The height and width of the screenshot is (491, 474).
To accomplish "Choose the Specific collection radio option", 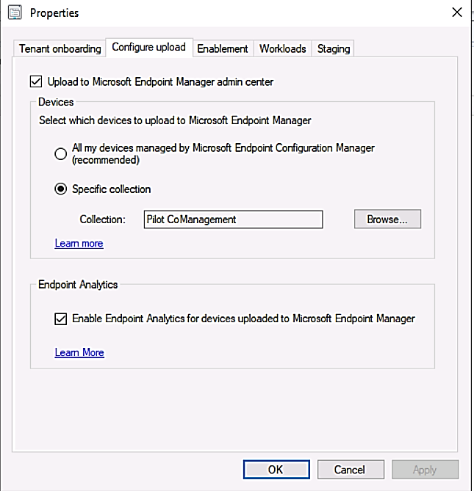I will tap(60, 189).
